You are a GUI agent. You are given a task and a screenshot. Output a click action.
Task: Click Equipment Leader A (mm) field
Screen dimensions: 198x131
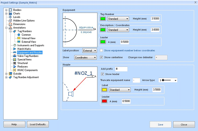click(x=125, y=42)
